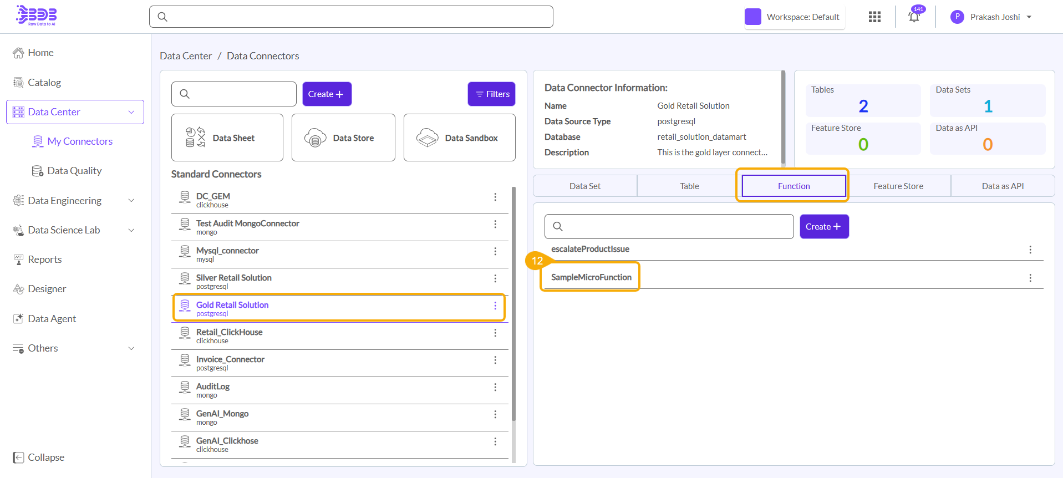
Task: Open kebab menu for Gold Retail Solution
Action: click(495, 306)
